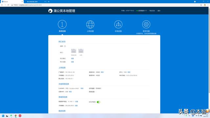This screenshot has width=210, height=118.
Task: Open Task View icon on the taskbar
Action: click(7, 116)
